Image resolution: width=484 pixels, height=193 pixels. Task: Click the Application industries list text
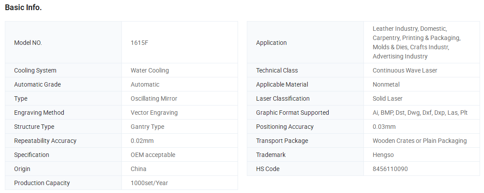[416, 43]
